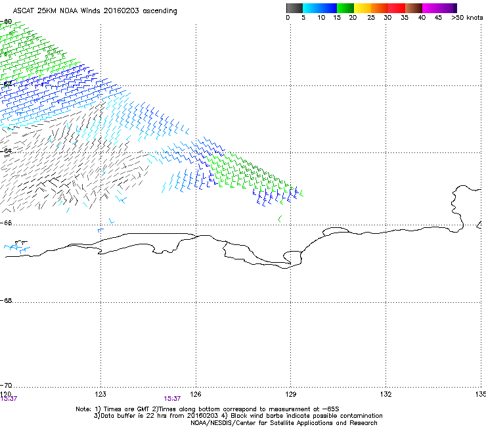The width and height of the screenshot is (486, 427).
Task: Click the "129" longitude label
Action: coord(291,394)
